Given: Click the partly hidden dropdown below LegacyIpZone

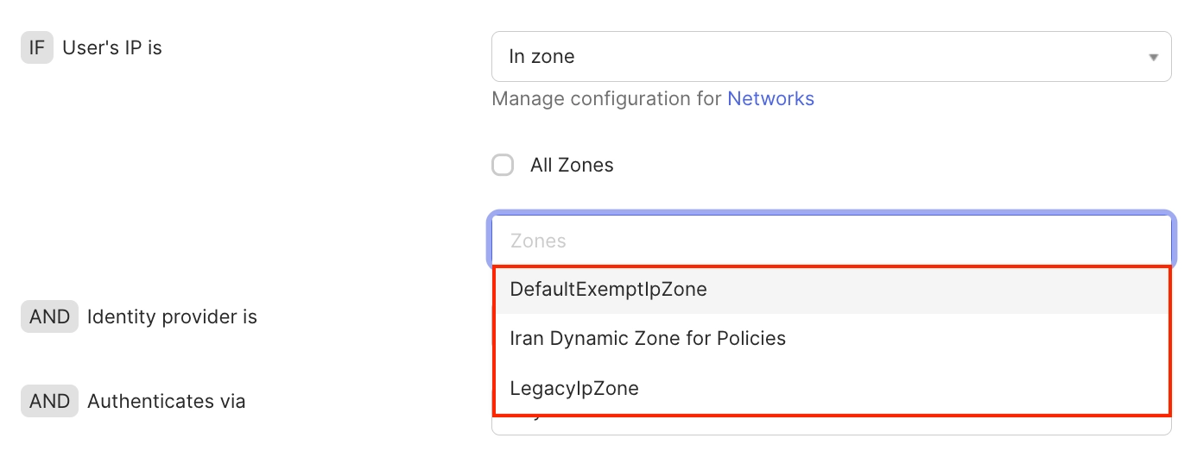Looking at the screenshot, I should (x=829, y=427).
